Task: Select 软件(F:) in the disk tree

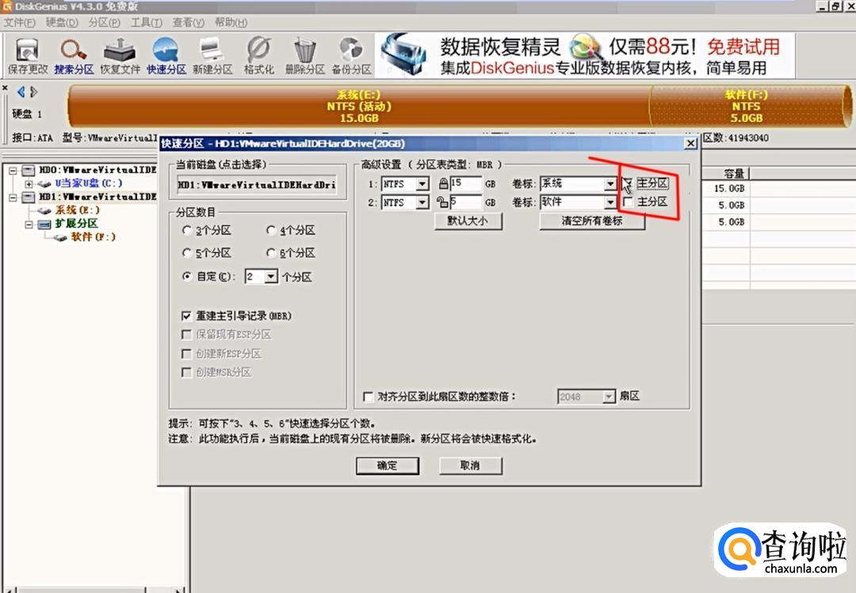Action: pos(93,237)
